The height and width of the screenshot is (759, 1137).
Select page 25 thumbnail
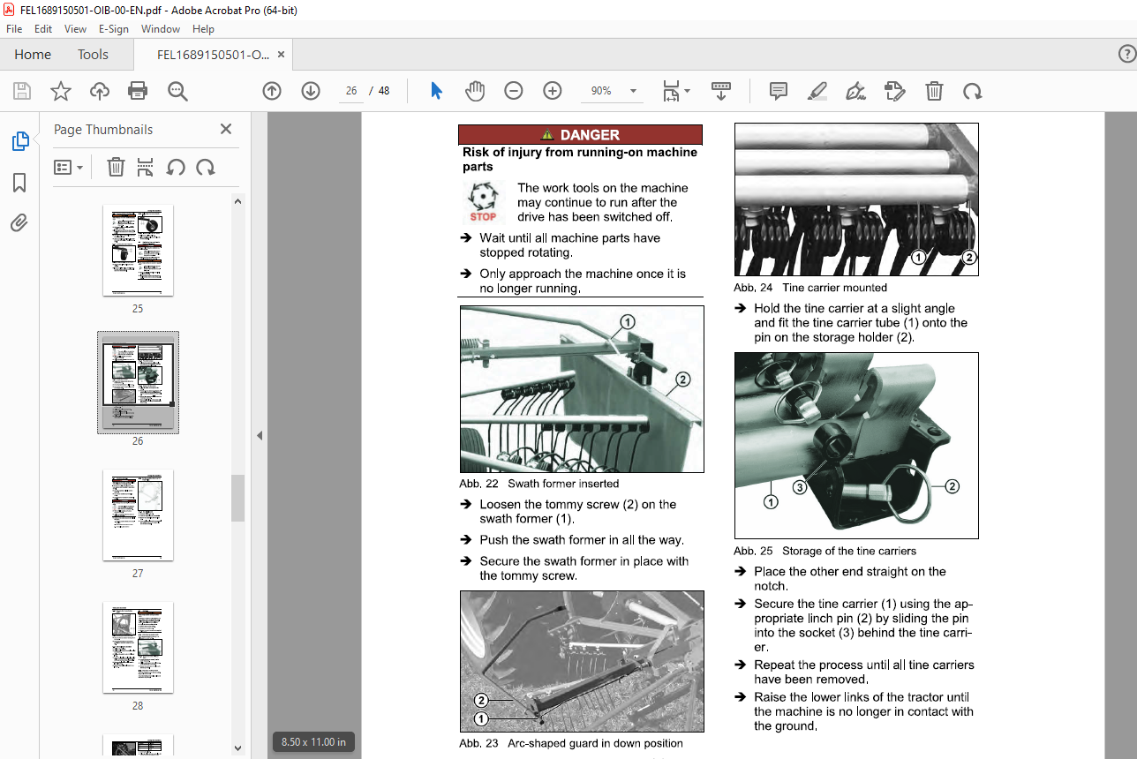coord(138,251)
